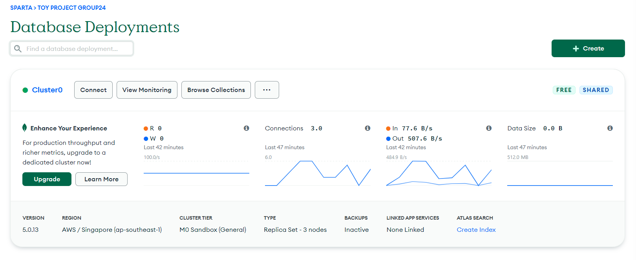Click the green Cluster0 status dot
Screen dimensions: 636x260
[25, 90]
